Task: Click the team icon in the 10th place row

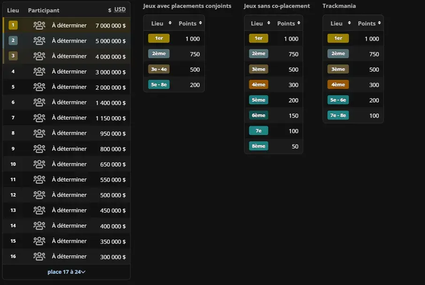Action: [x=39, y=164]
